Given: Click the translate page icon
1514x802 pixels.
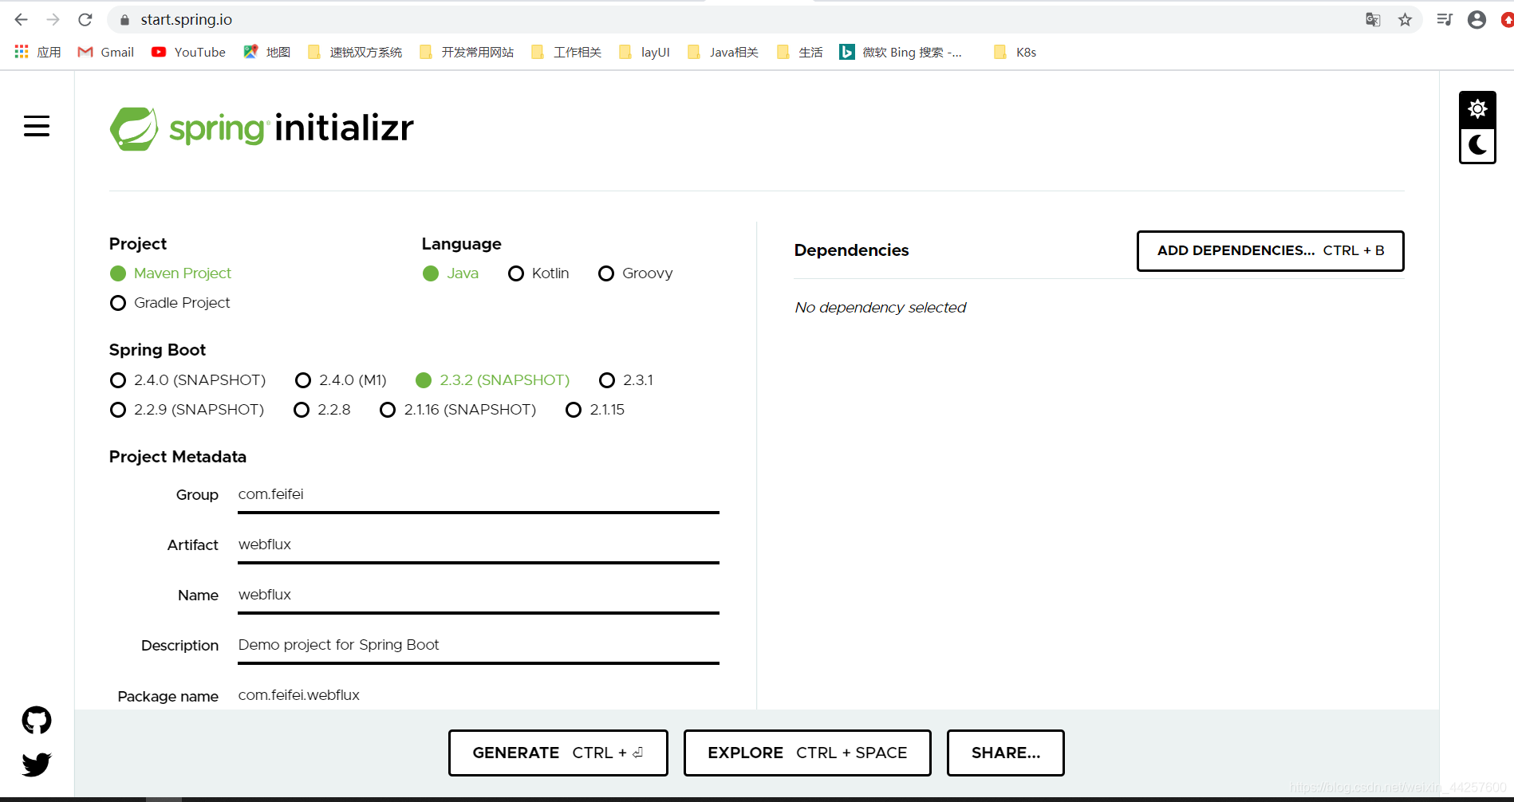Looking at the screenshot, I should (1373, 20).
